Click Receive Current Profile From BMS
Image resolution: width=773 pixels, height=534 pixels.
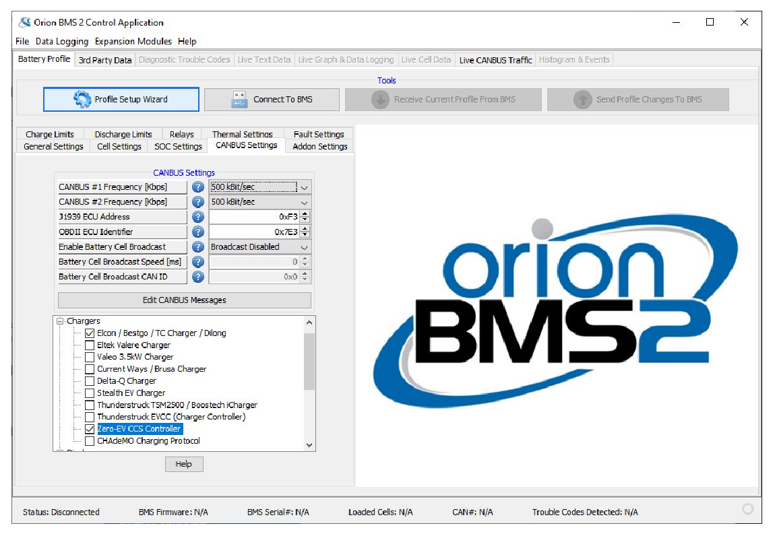pyautogui.click(x=443, y=100)
